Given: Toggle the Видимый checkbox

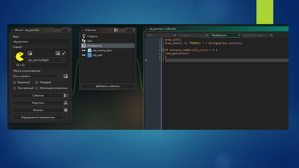Looking at the screenshot, I should coord(15,82).
